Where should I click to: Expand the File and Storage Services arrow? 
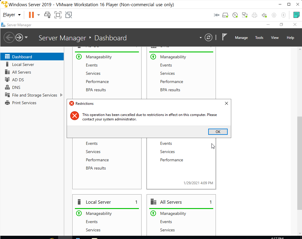pyautogui.click(x=61, y=95)
